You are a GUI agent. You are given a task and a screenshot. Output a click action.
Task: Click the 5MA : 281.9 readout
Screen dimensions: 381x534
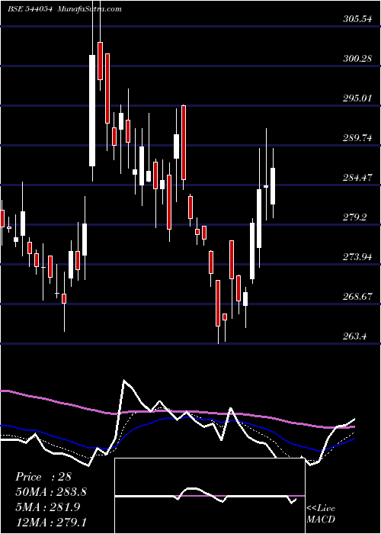(x=48, y=507)
